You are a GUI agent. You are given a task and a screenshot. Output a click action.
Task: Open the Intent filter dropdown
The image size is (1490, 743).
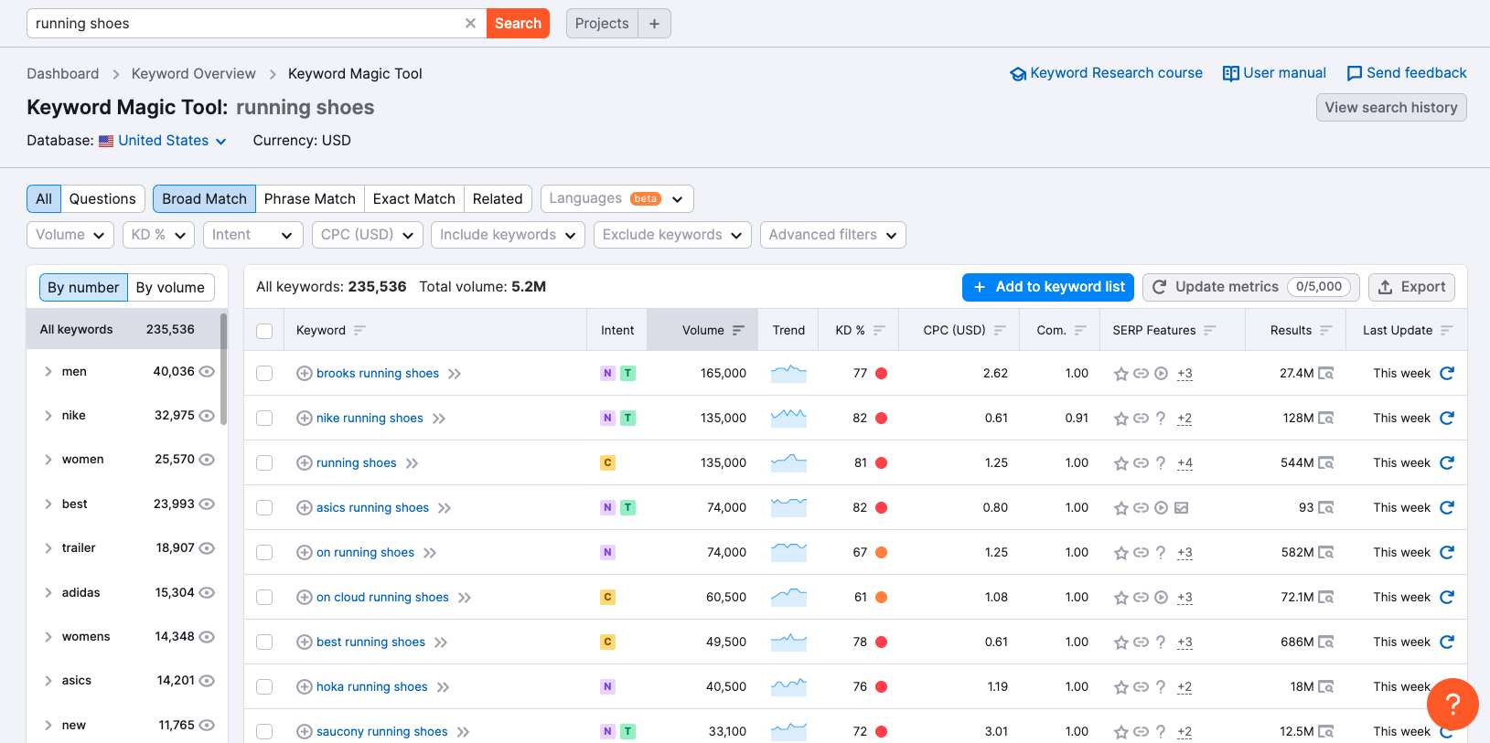pyautogui.click(x=252, y=235)
